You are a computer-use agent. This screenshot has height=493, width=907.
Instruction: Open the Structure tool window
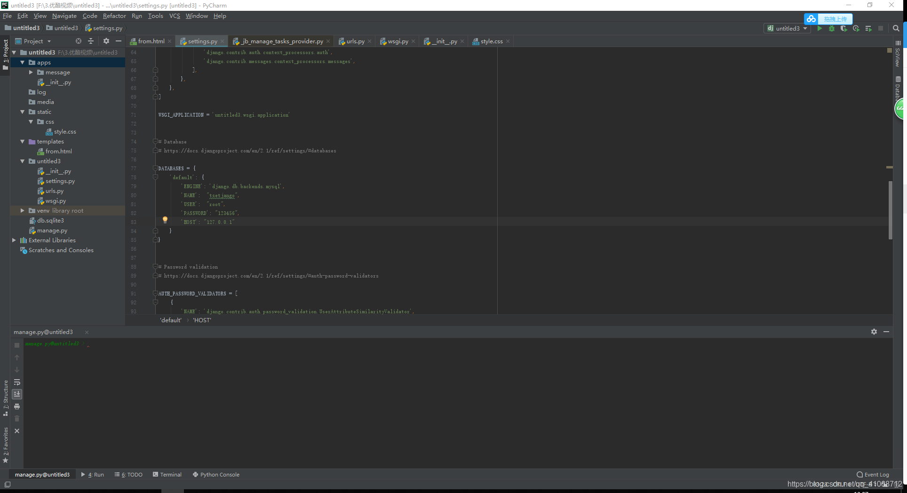coord(6,398)
